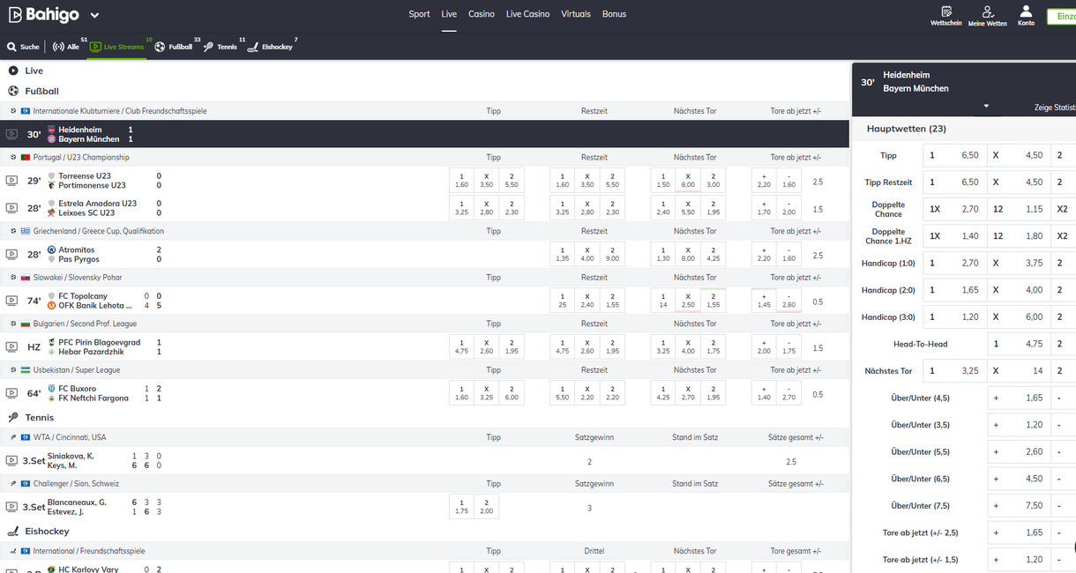The width and height of the screenshot is (1076, 573).
Task: Select PFC Pirin Tipp 2 odds 1,95
Action: [x=512, y=346]
